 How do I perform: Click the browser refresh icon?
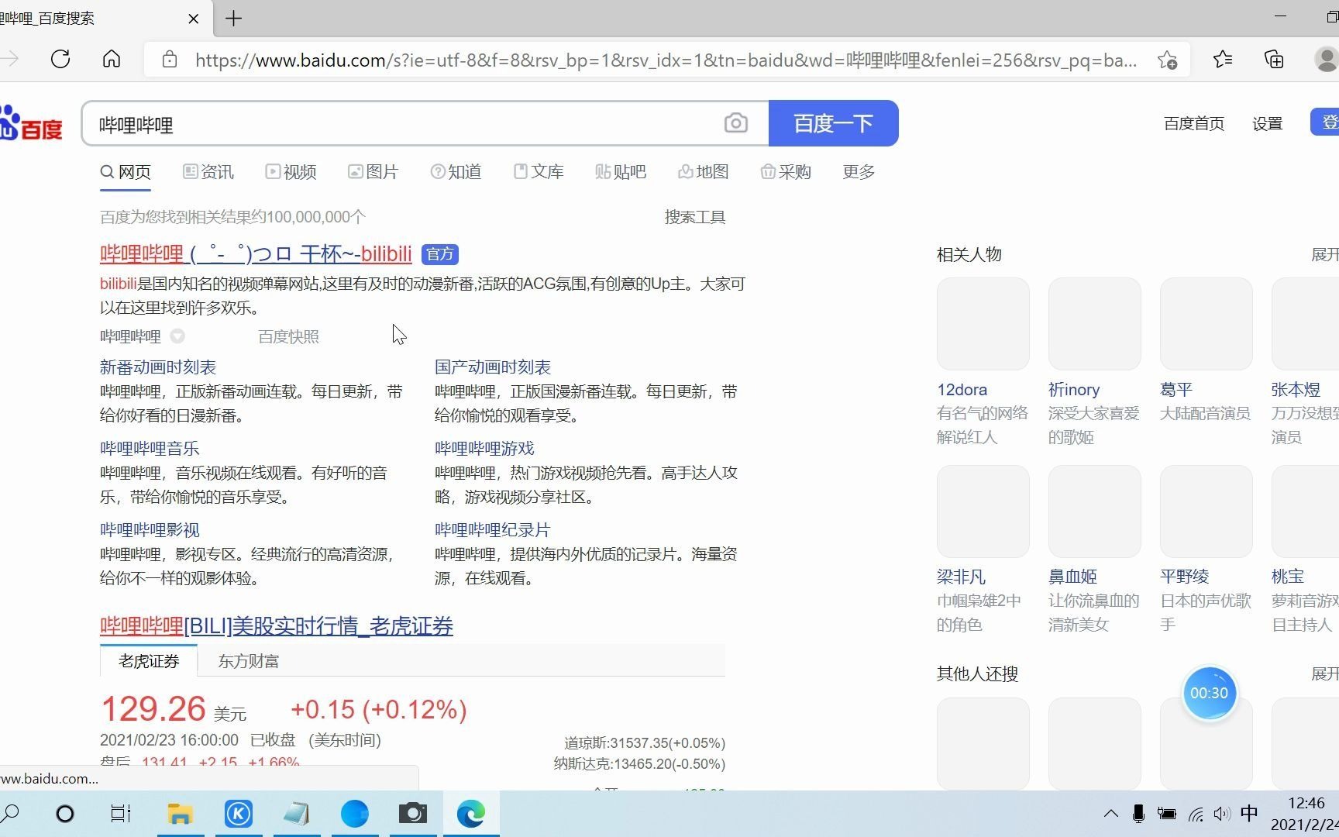(60, 59)
